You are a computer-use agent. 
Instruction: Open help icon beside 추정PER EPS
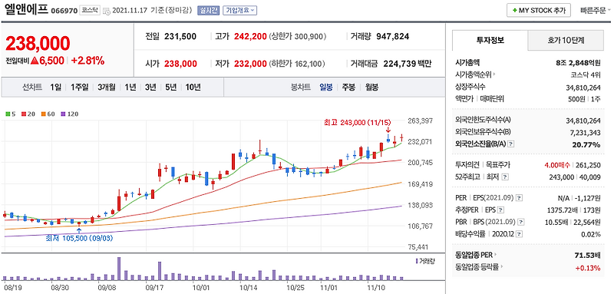[500, 210]
